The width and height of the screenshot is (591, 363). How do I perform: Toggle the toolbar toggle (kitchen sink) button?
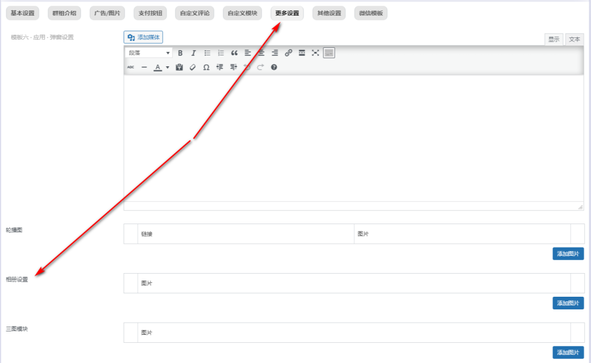click(x=329, y=53)
